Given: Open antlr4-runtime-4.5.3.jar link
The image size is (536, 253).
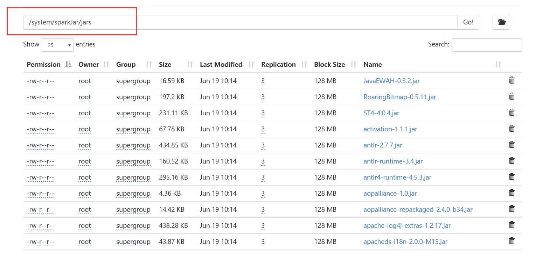Looking at the screenshot, I should tap(397, 178).
